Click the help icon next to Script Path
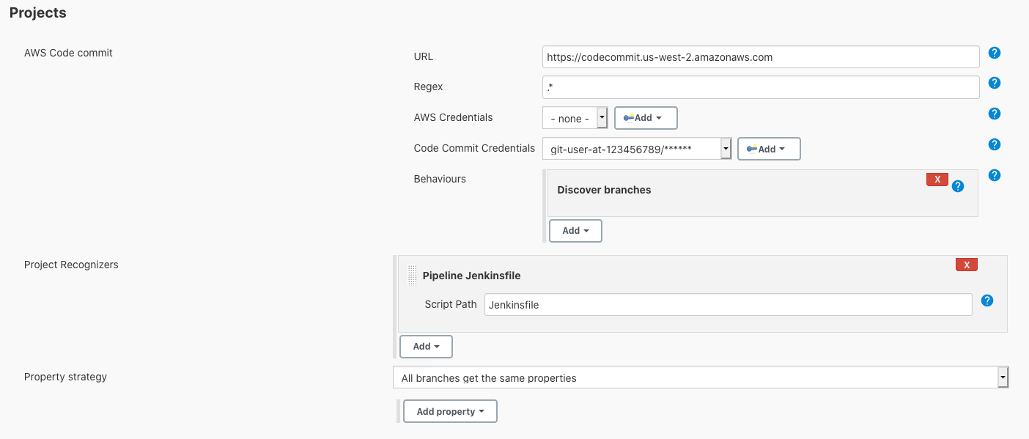This screenshot has width=1029, height=439. tap(986, 300)
